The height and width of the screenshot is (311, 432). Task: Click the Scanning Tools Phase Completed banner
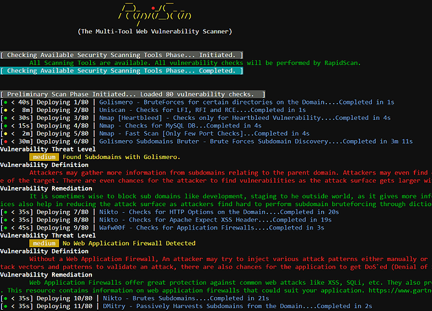point(121,71)
